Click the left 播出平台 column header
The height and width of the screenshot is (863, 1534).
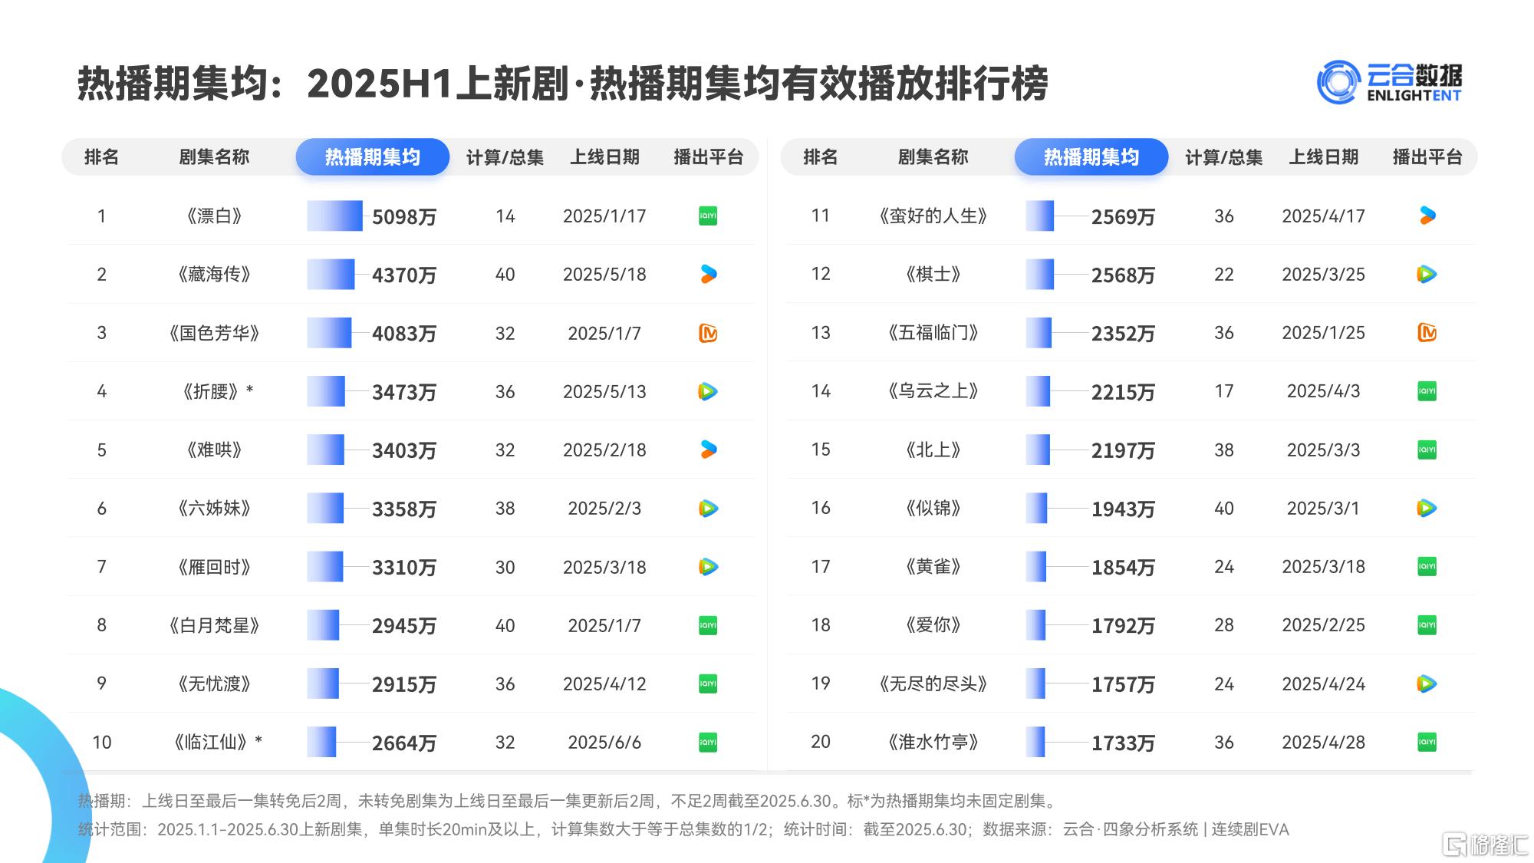[x=708, y=157]
